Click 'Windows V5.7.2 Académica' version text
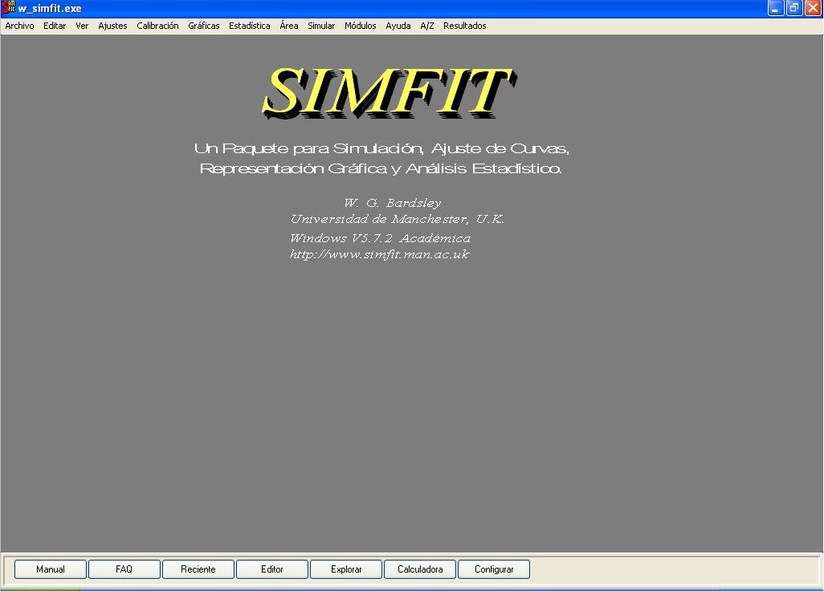Screen dimensions: 824x591 tap(381, 238)
